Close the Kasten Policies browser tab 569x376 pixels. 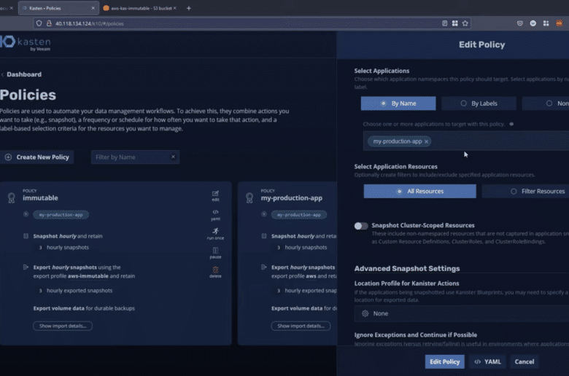click(93, 8)
